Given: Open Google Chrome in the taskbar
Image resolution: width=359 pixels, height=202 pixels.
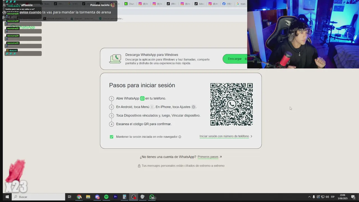Looking at the screenshot, I should (x=79, y=197).
